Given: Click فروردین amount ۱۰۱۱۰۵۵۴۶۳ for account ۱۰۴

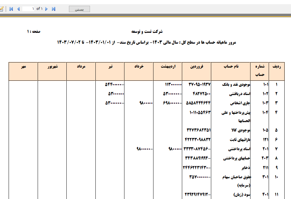Looking at the screenshot, I should pyautogui.click(x=200, y=112).
